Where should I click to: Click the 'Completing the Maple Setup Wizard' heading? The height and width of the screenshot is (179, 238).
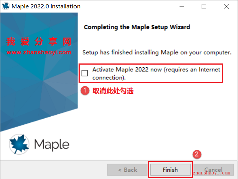point(137,27)
